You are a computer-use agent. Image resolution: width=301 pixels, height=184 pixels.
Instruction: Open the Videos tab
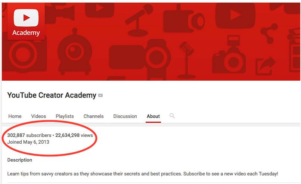(x=38, y=116)
